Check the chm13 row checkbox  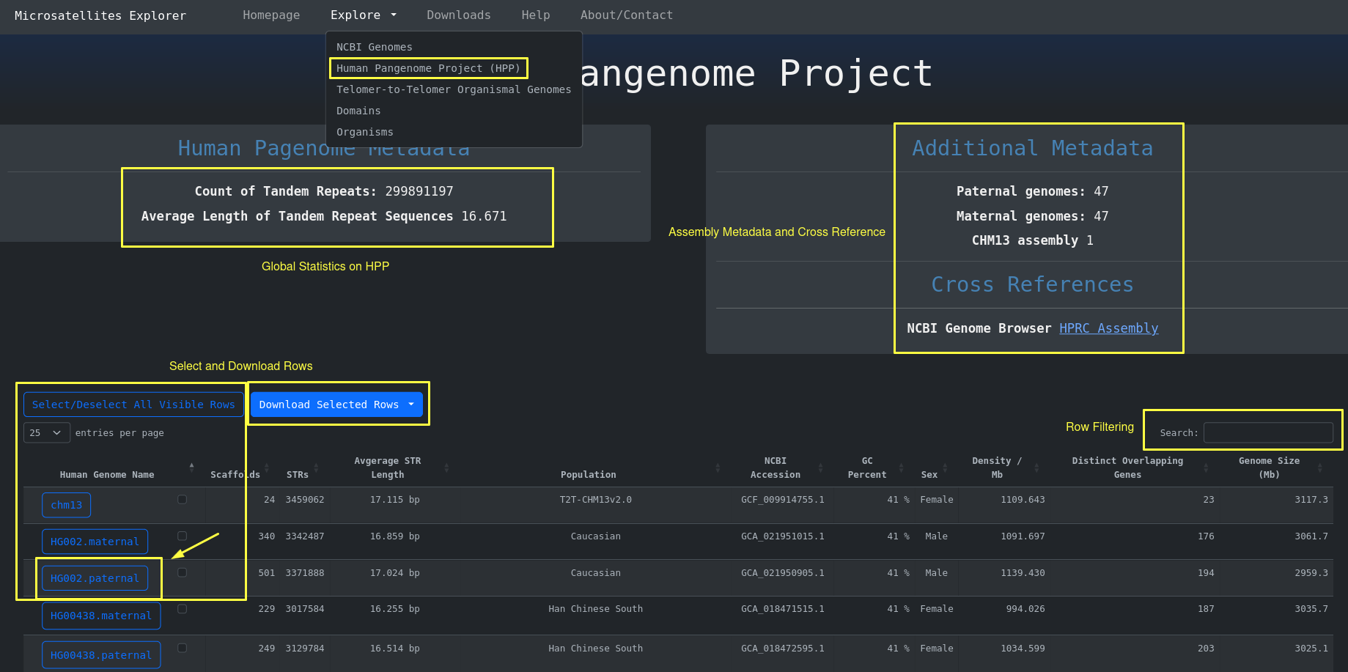(x=182, y=499)
